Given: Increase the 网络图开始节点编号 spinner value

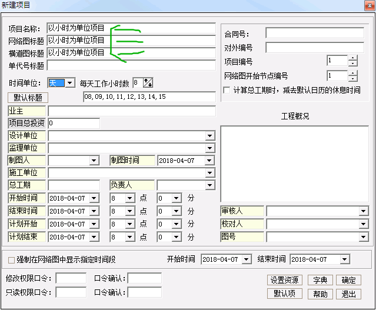Looking at the screenshot, I should pyautogui.click(x=352, y=73).
